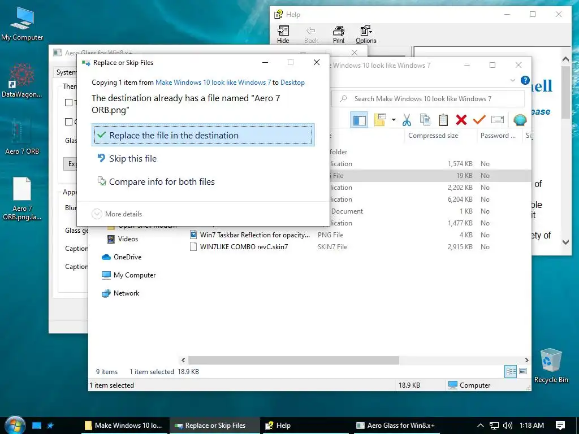Tick the Aero Glass checkbox labeled 'C'
579x434 pixels.
point(68,122)
